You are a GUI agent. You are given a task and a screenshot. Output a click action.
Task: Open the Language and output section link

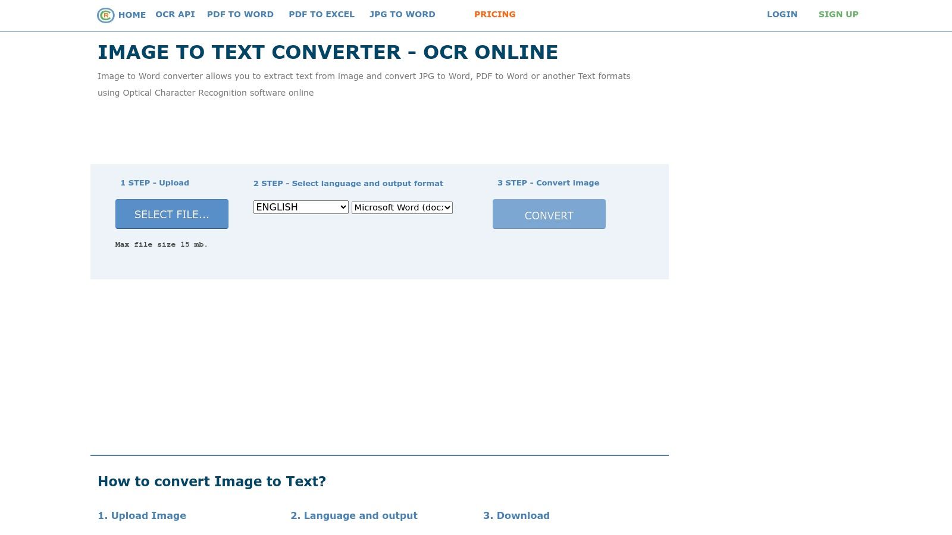[x=354, y=515]
